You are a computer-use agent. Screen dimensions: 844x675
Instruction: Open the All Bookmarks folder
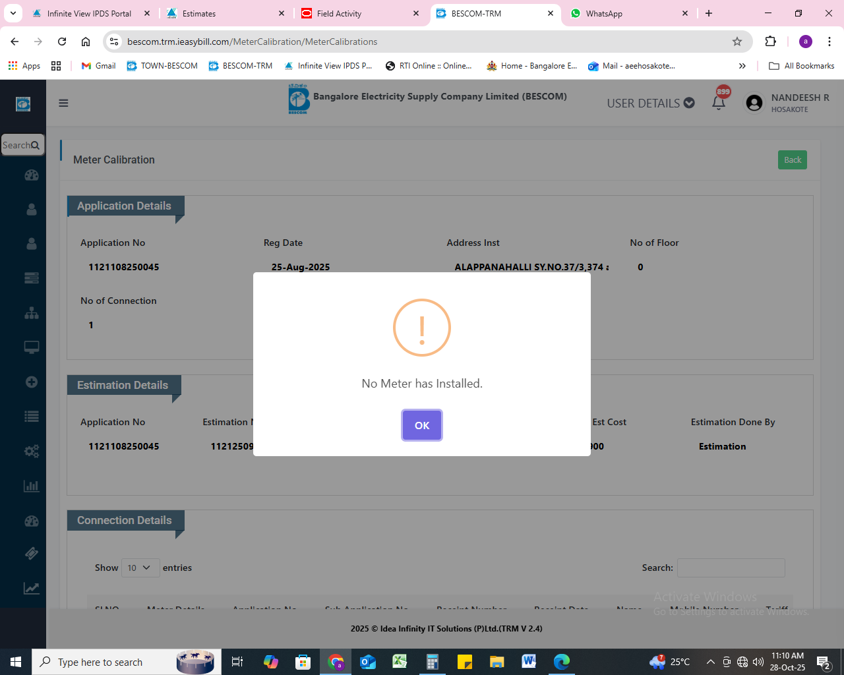point(802,66)
